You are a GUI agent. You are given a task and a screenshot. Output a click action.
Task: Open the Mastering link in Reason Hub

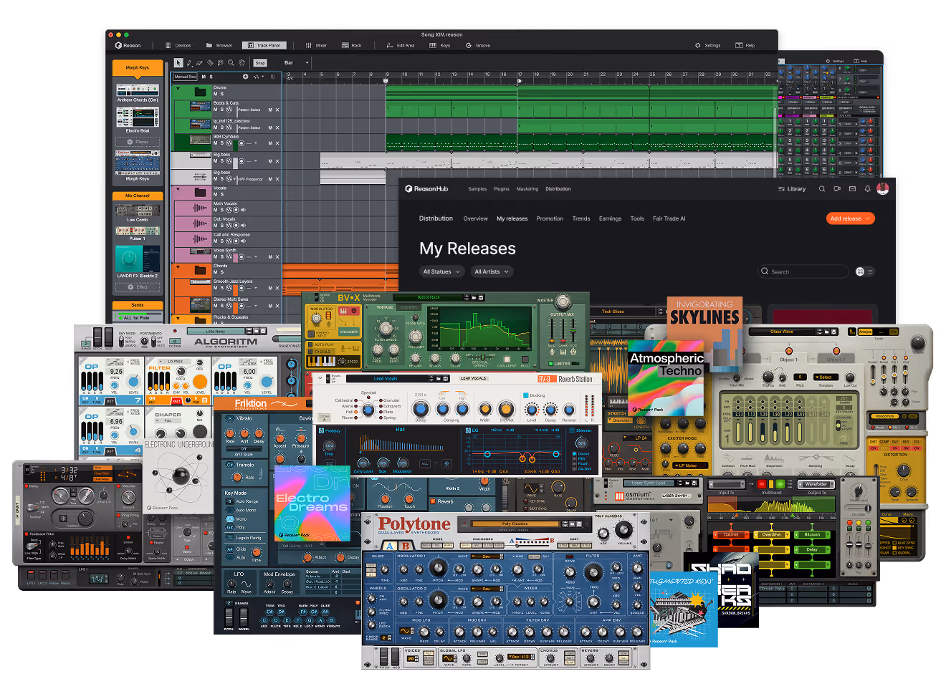tap(527, 189)
